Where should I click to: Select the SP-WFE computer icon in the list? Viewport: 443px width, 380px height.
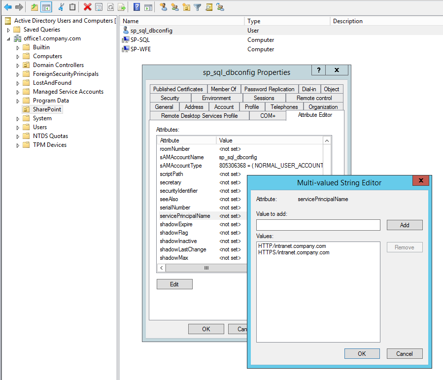(x=126, y=49)
